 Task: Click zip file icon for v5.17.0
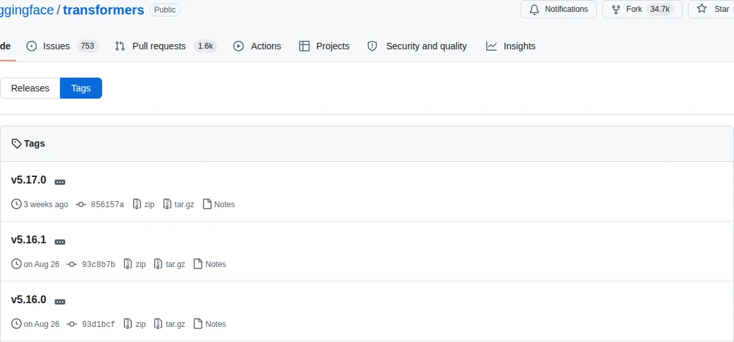(x=137, y=204)
